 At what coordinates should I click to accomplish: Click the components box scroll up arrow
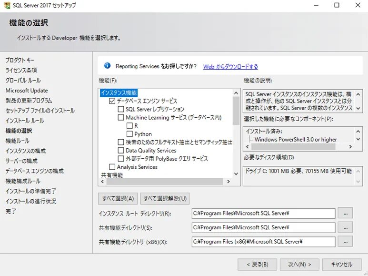(358, 132)
